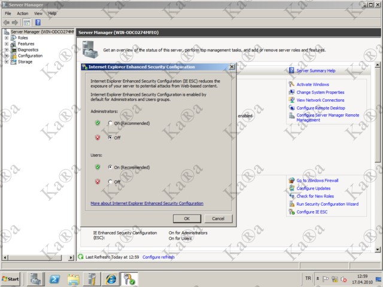Click the Windows Firewall icon
The height and width of the screenshot is (287, 383).
pyautogui.click(x=291, y=181)
